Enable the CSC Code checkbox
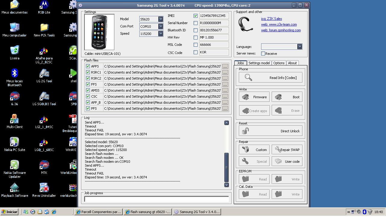 [x=195, y=52]
